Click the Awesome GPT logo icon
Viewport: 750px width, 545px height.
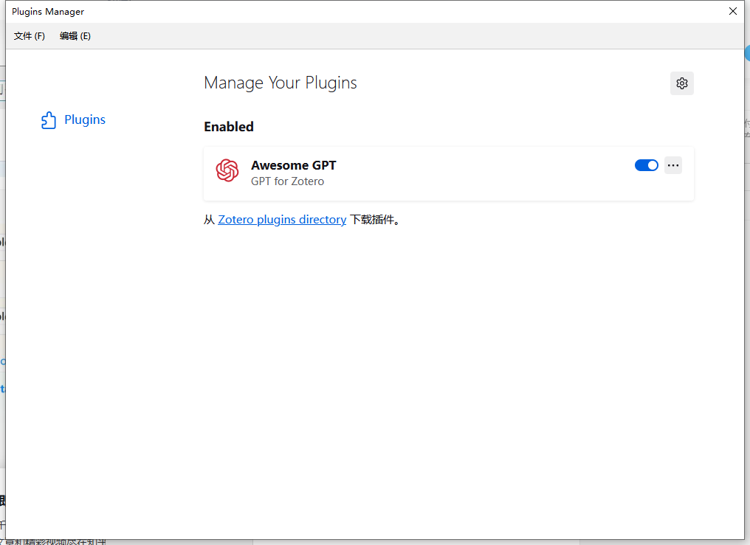[227, 170]
